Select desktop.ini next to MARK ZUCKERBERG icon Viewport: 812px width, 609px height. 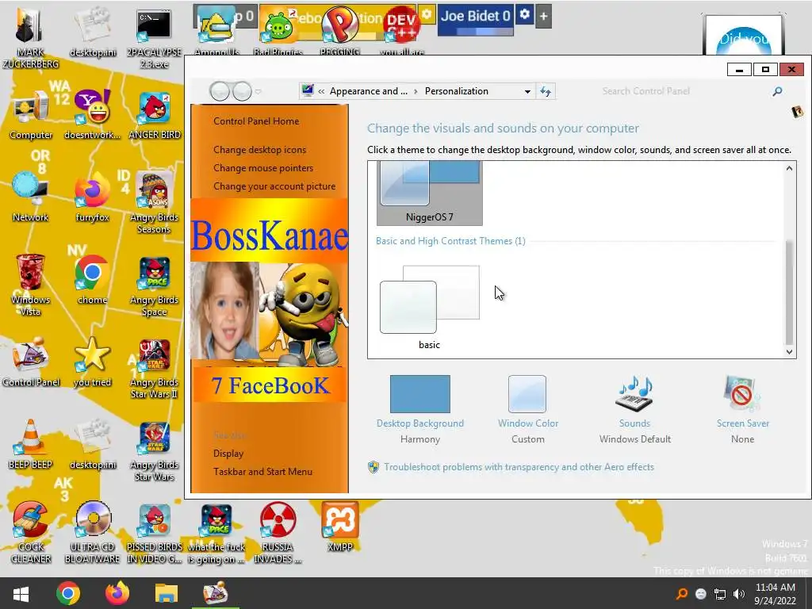click(x=92, y=32)
